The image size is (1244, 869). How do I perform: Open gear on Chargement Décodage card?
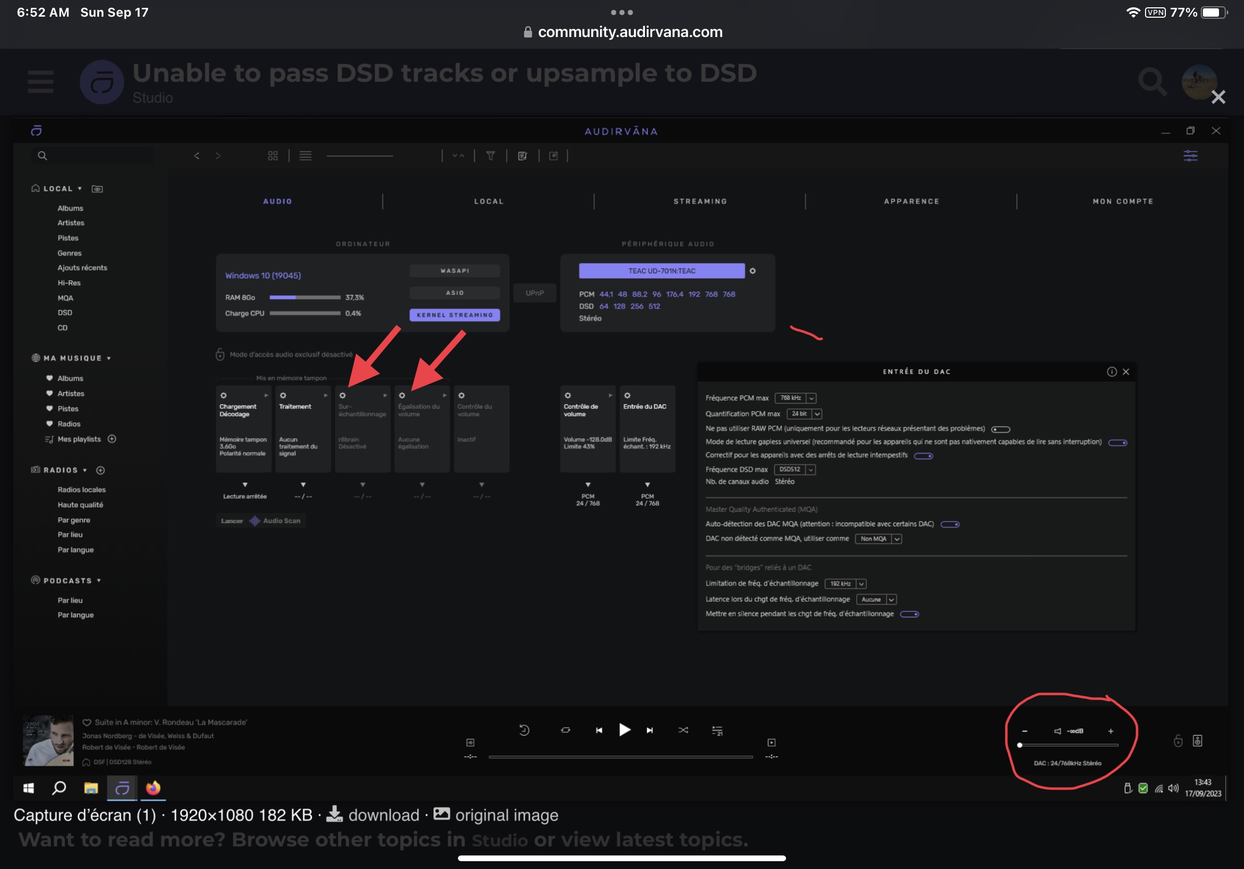(223, 395)
